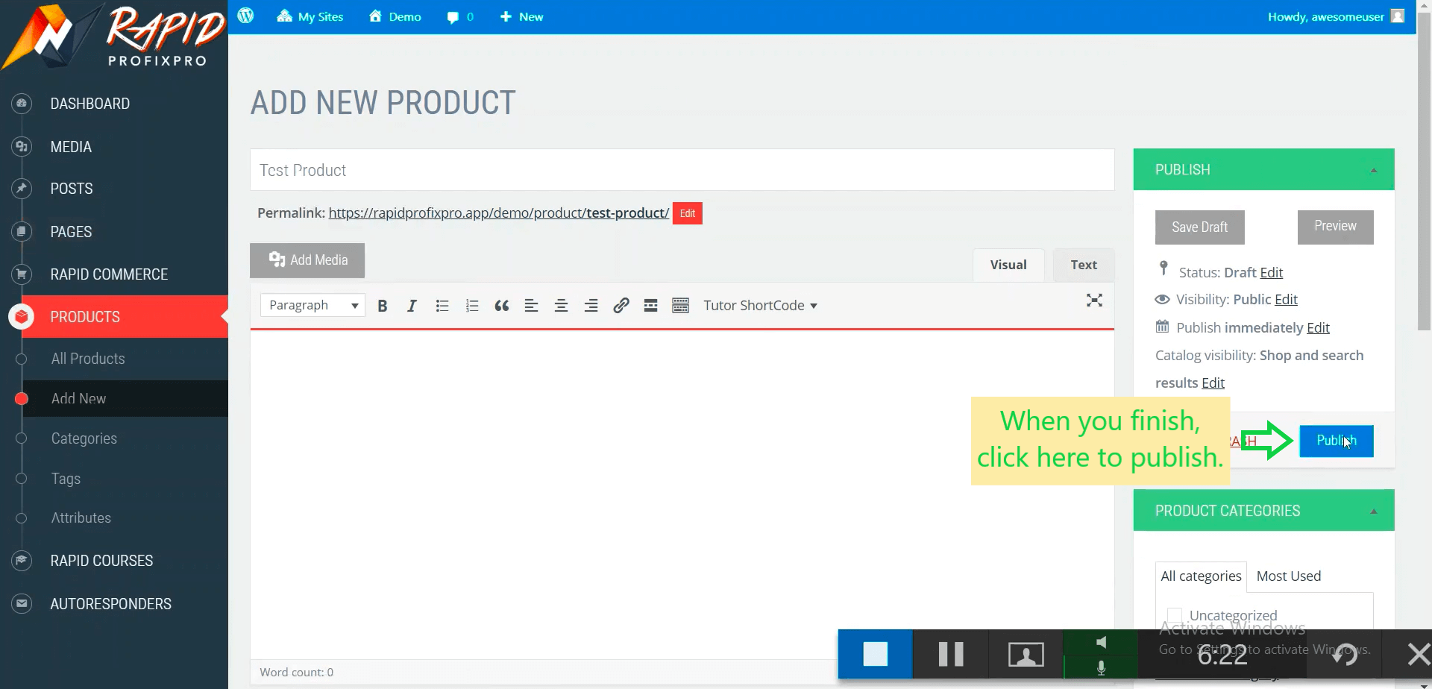Select the Most Used tab

click(x=1288, y=576)
